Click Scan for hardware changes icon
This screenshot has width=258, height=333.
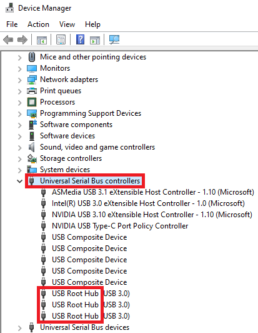click(114, 39)
